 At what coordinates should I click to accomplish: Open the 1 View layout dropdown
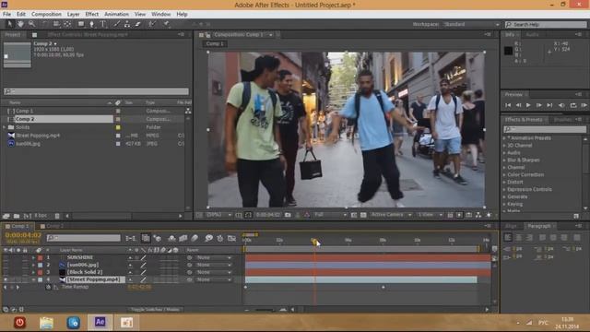[x=431, y=215]
